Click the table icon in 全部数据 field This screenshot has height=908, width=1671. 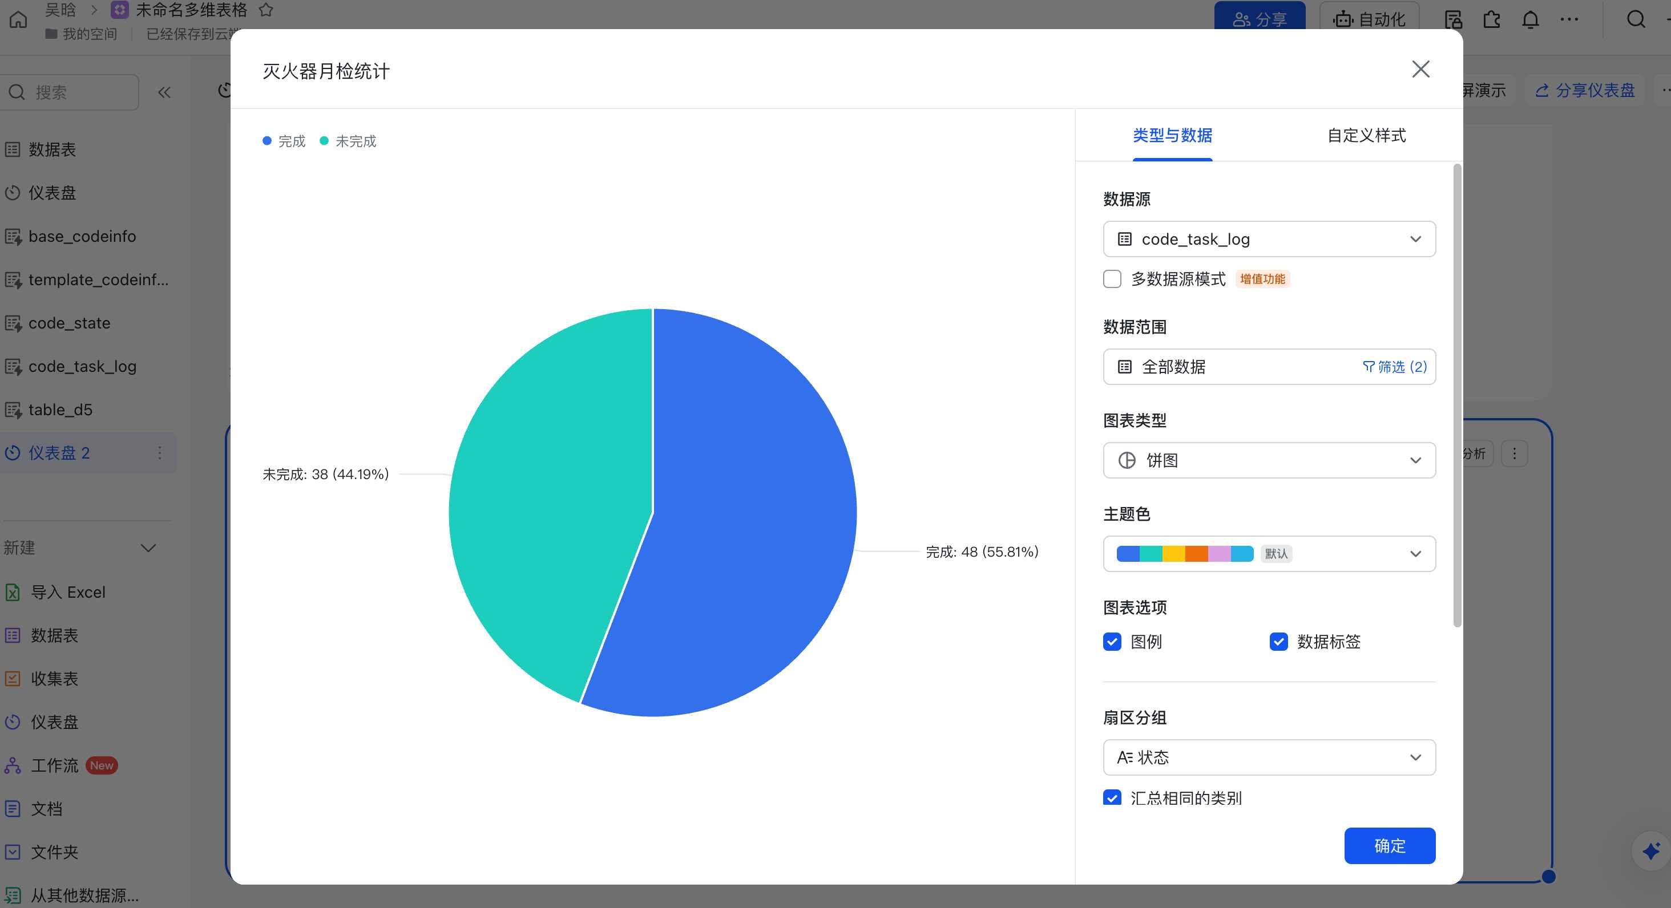[x=1124, y=367]
